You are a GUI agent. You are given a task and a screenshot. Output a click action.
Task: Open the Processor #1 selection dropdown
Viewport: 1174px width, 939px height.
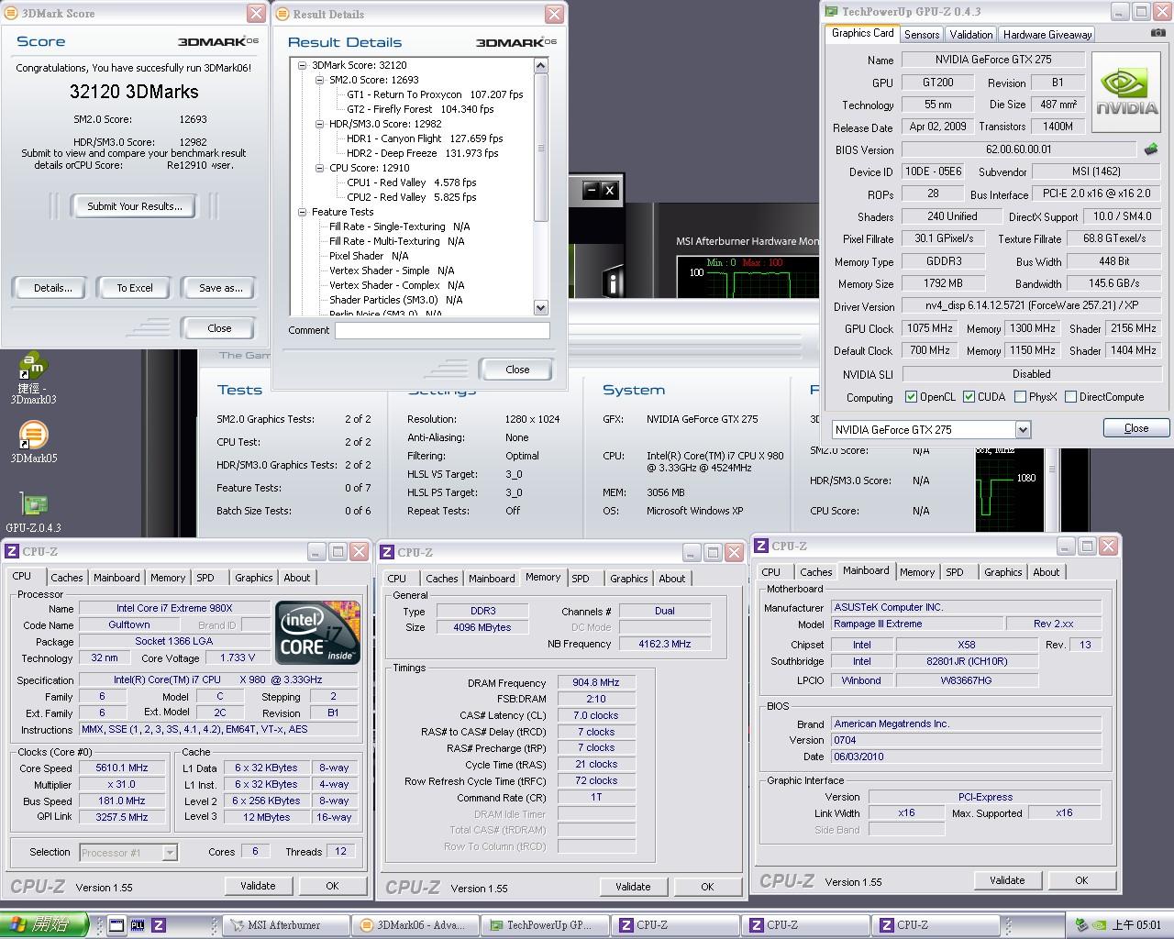click(x=169, y=853)
